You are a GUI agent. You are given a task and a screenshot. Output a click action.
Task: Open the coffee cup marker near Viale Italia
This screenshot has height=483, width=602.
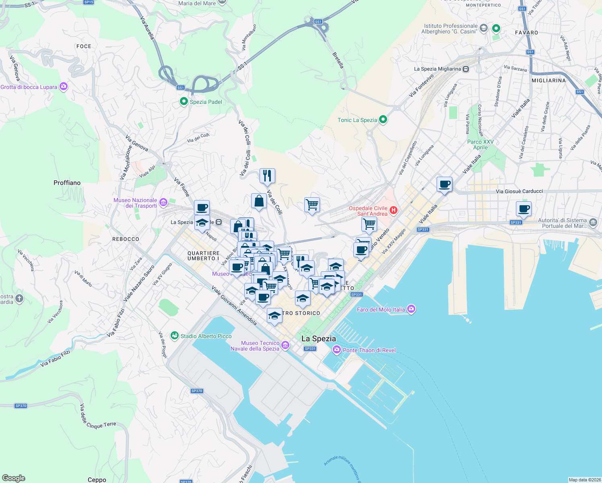click(x=444, y=185)
